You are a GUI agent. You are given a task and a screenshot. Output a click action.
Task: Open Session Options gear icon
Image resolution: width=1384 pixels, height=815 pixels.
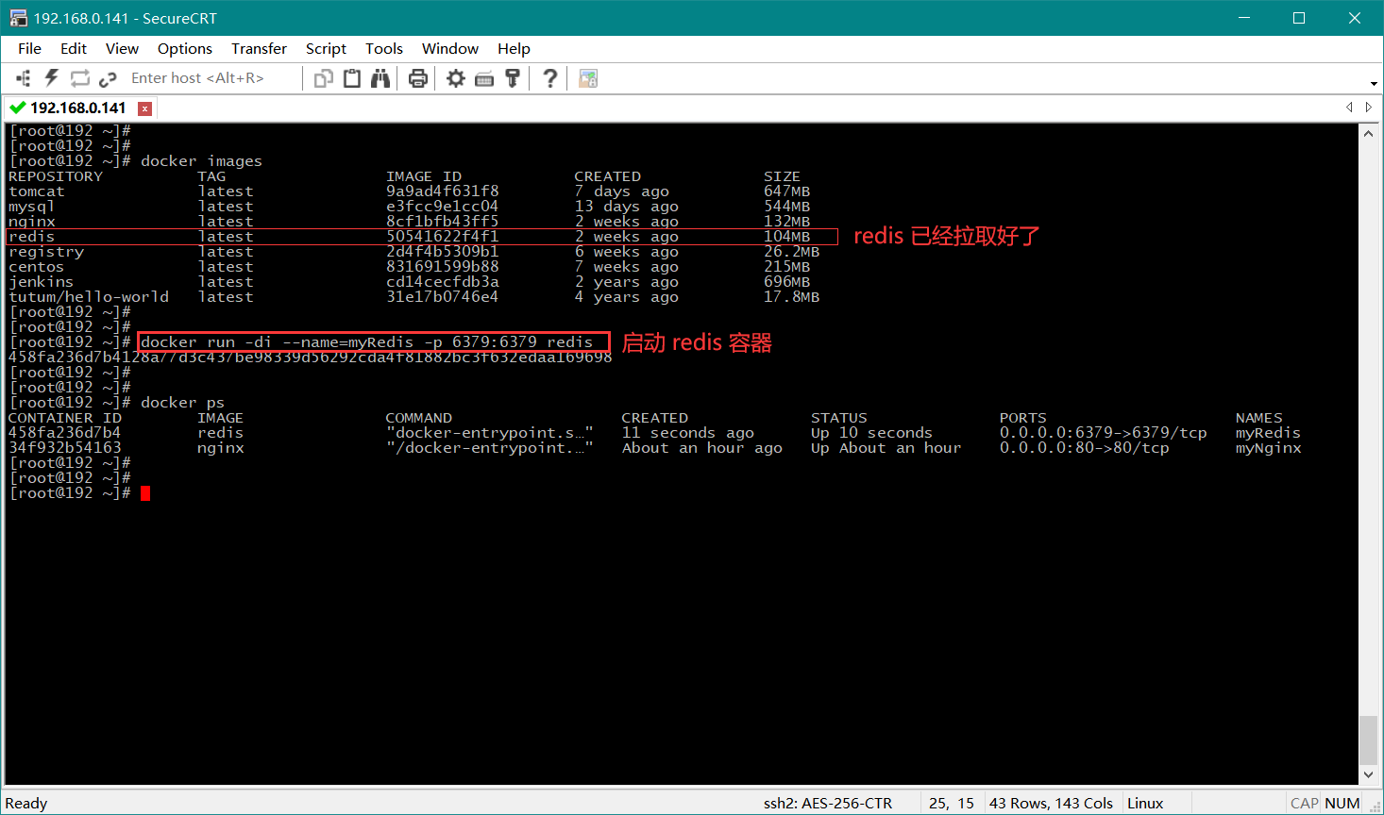[x=456, y=78]
